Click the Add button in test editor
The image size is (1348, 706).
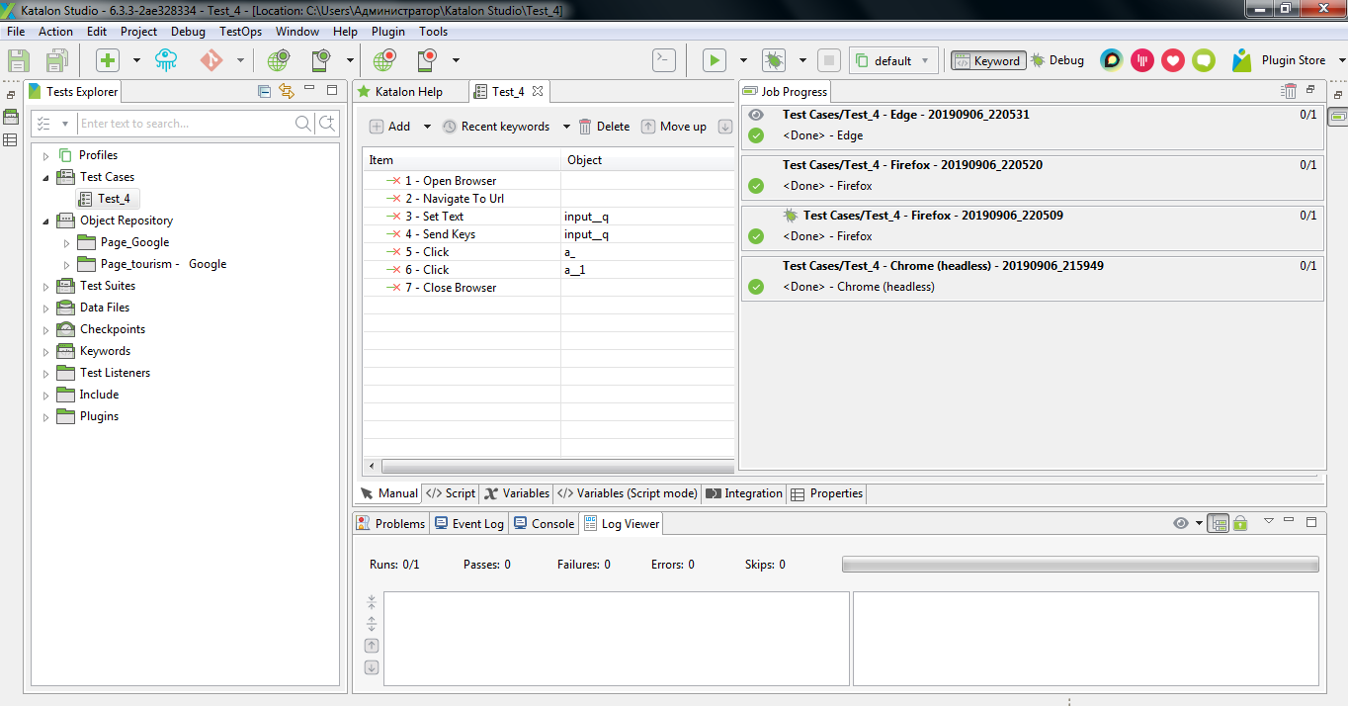click(x=389, y=127)
